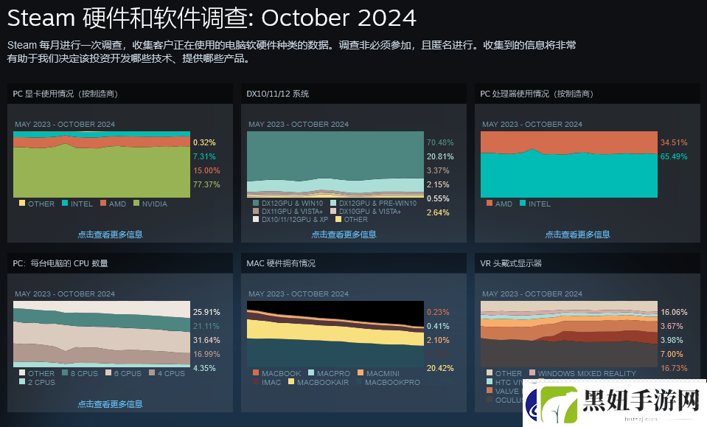Open more info link under PC processor chart

click(x=577, y=235)
